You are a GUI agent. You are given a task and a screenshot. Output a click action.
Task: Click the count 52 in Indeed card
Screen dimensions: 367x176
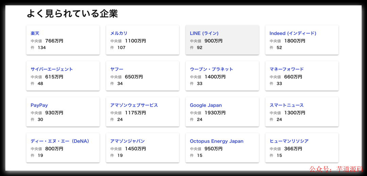279,47
